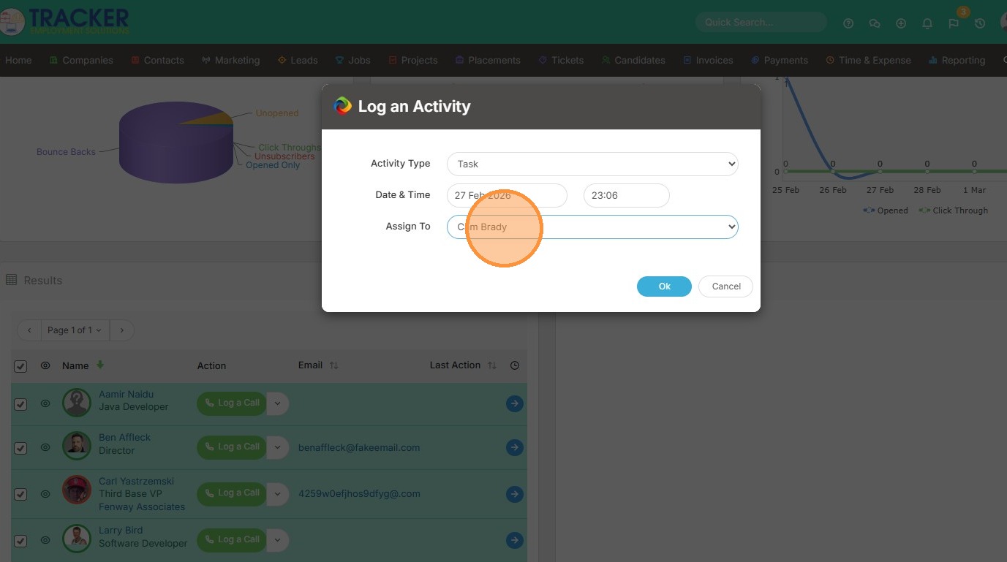Open the chat messages icon
The width and height of the screenshot is (1007, 562).
[x=875, y=23]
